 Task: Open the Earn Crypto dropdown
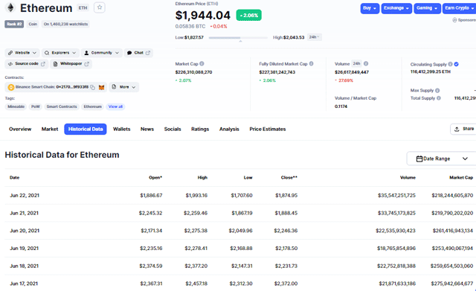459,8
